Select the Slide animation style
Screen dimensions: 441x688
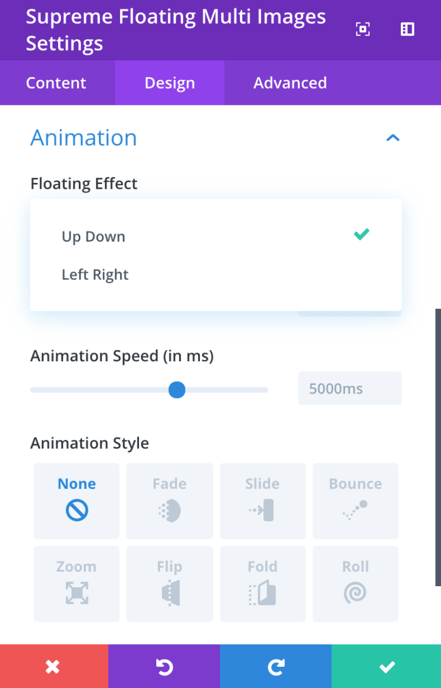262,500
